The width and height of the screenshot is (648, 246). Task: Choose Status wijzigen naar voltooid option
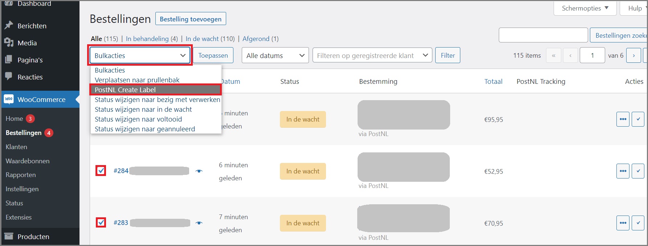[138, 119]
